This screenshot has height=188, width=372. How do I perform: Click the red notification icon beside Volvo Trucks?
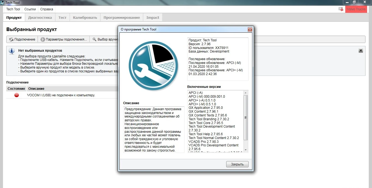(341, 9)
